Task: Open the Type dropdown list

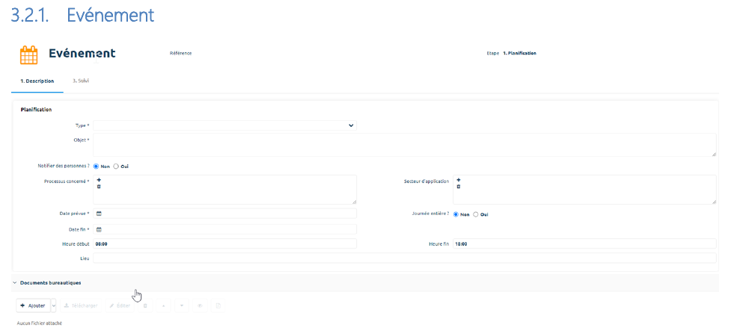Action: (x=224, y=125)
